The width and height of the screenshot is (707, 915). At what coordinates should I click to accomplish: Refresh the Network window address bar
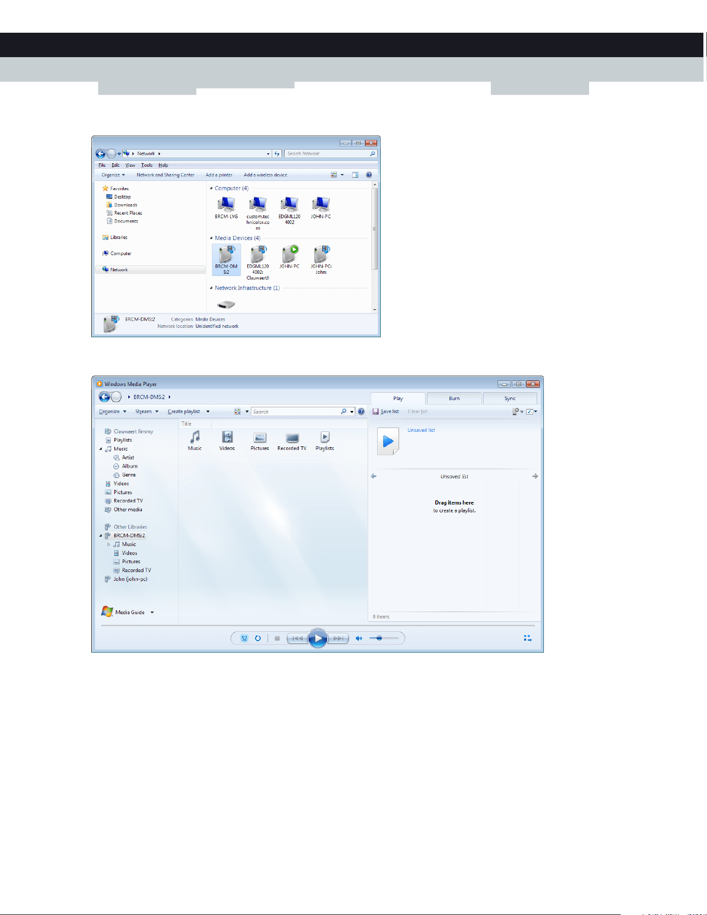click(x=277, y=154)
